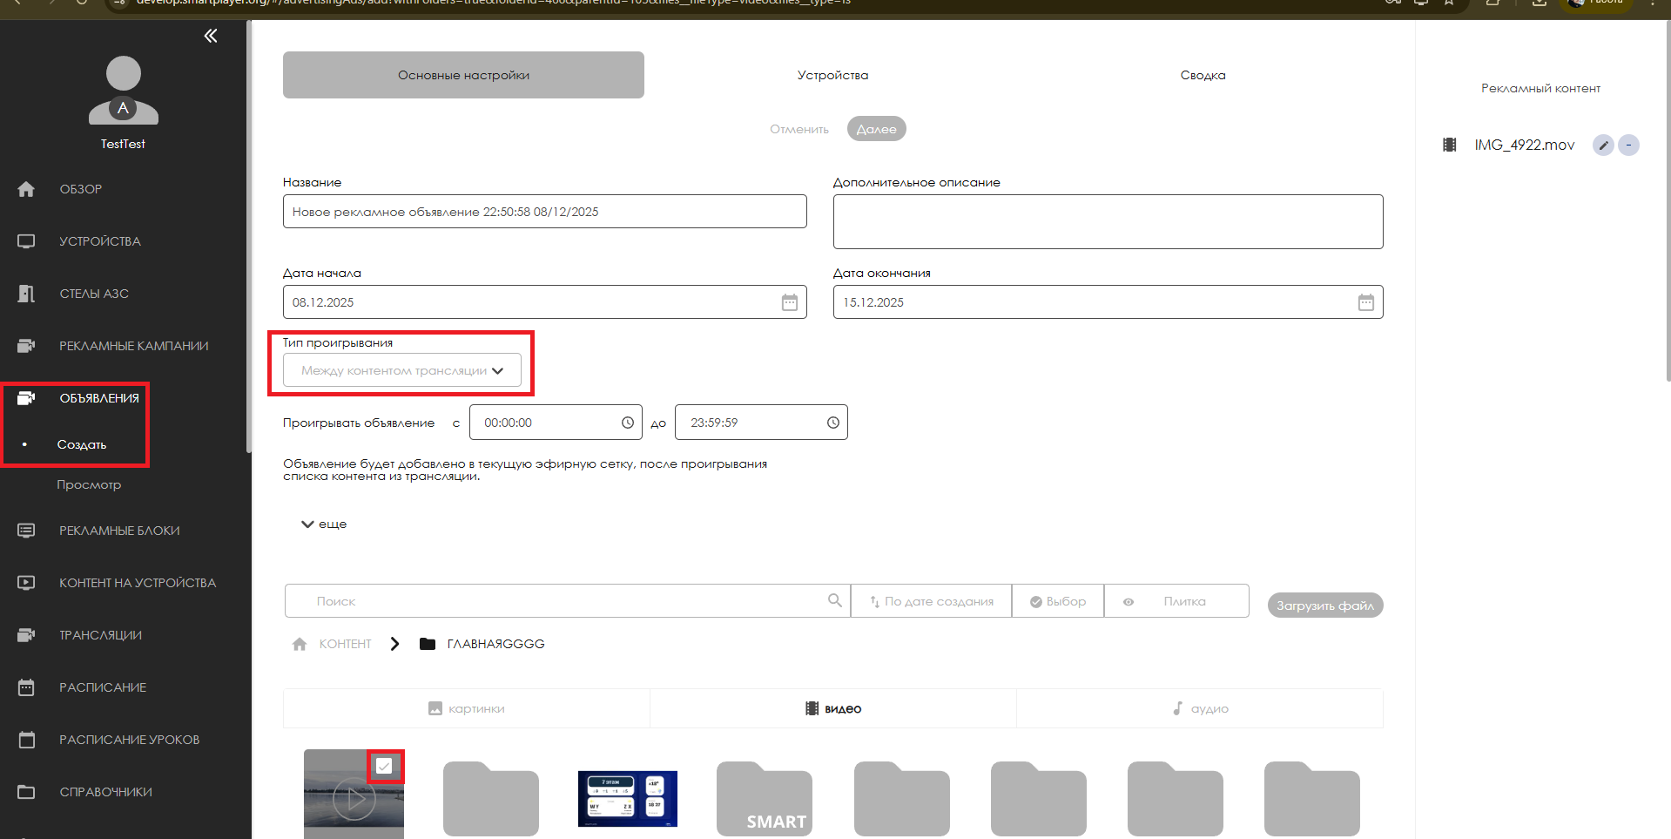Expand the еще section
1671x839 pixels.
pos(324,524)
